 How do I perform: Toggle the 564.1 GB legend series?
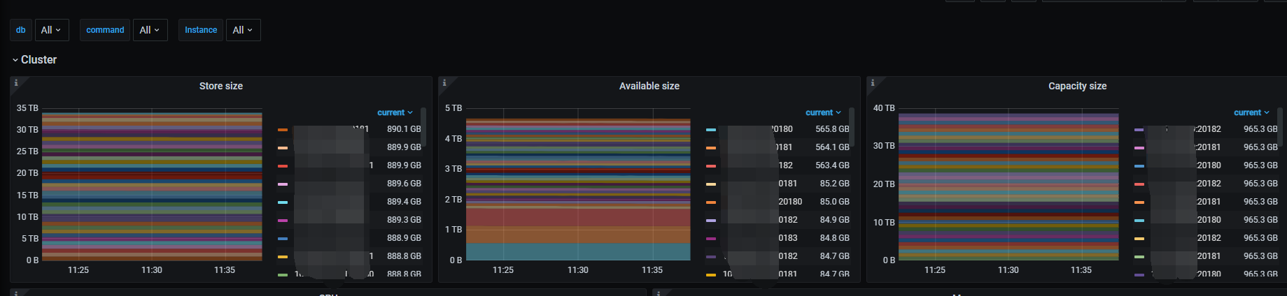(778, 147)
